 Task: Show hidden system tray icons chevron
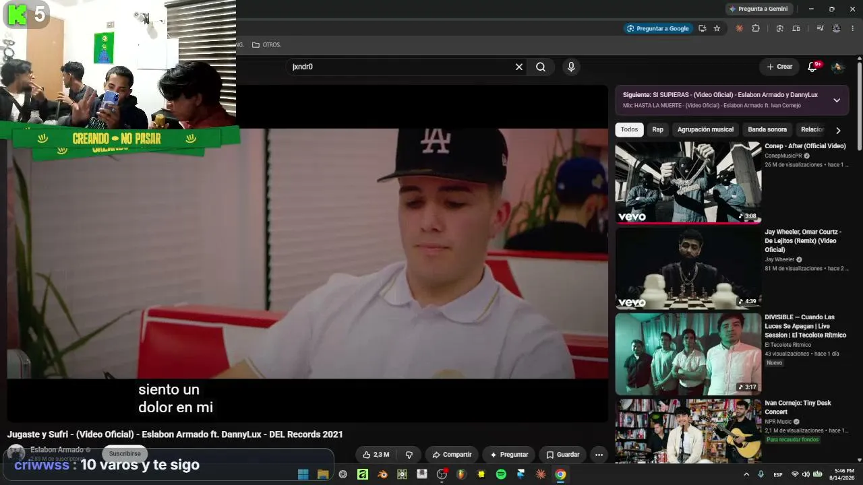746,474
